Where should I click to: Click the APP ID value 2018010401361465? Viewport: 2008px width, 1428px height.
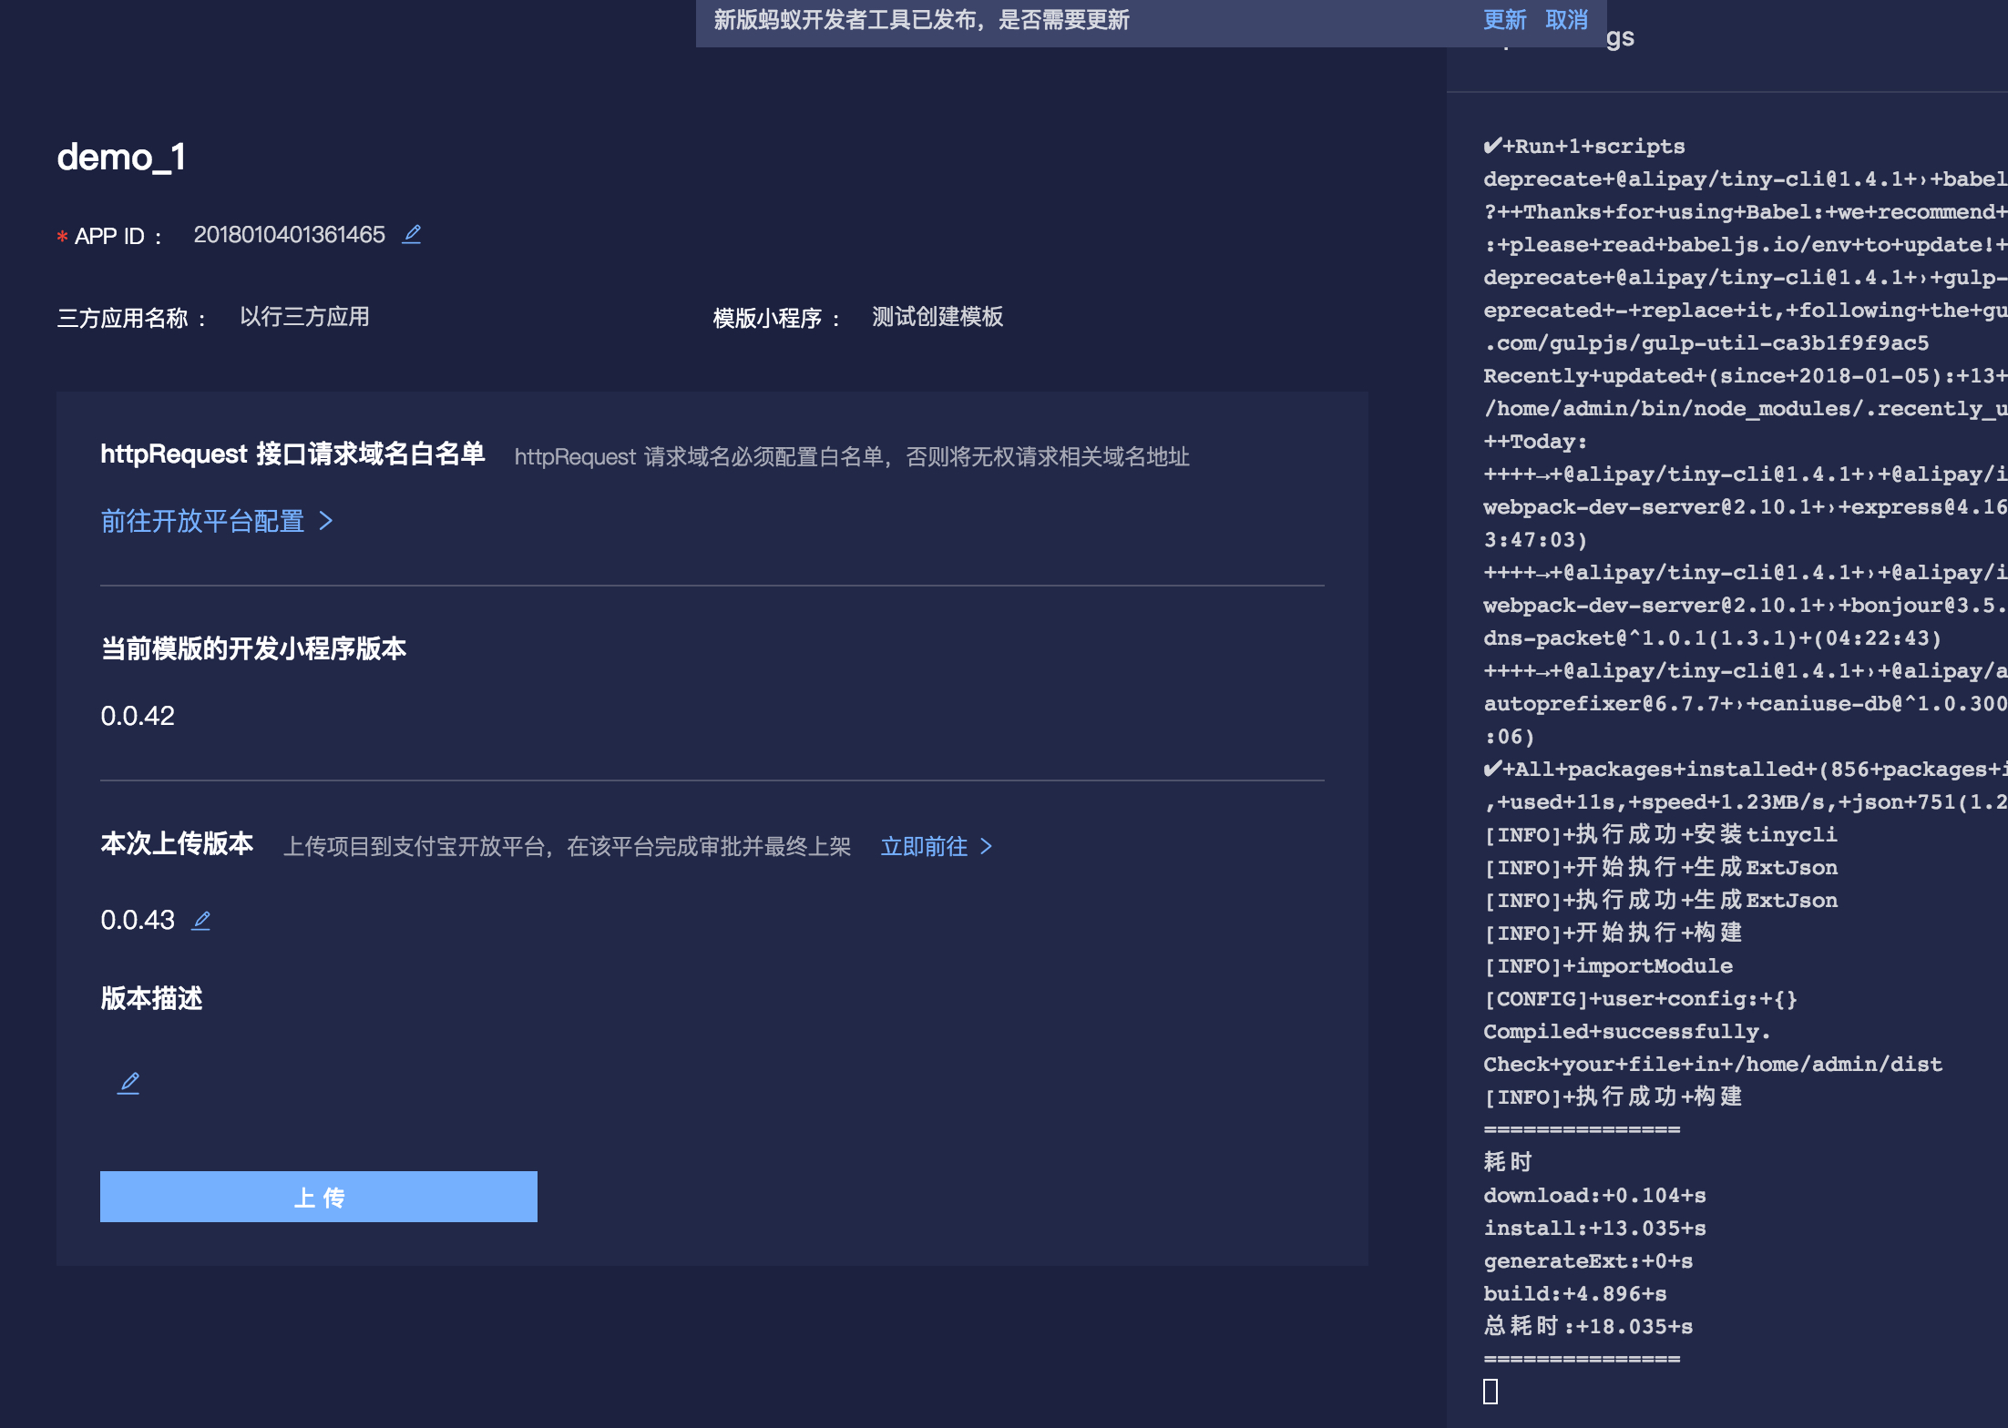(290, 235)
